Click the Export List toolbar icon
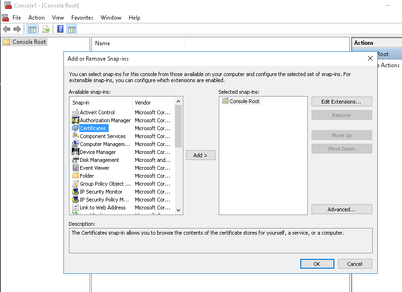Viewport: 402px width, 292px height. 46,28
